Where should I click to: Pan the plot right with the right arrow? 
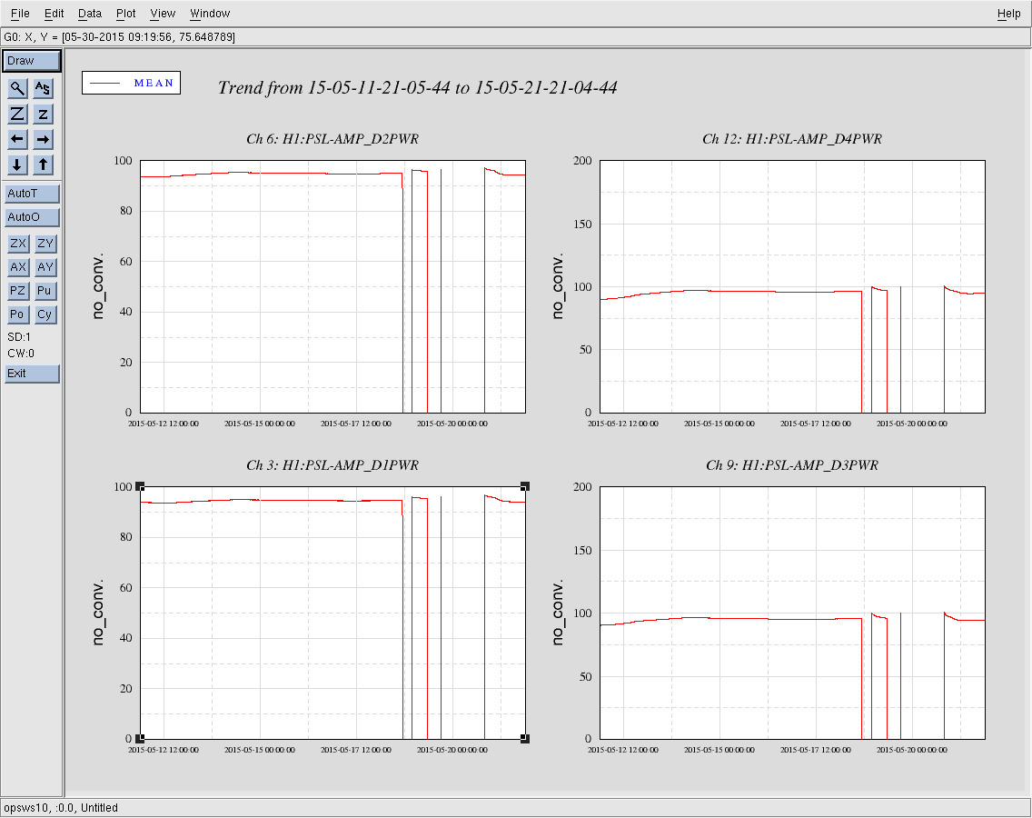pyautogui.click(x=43, y=139)
